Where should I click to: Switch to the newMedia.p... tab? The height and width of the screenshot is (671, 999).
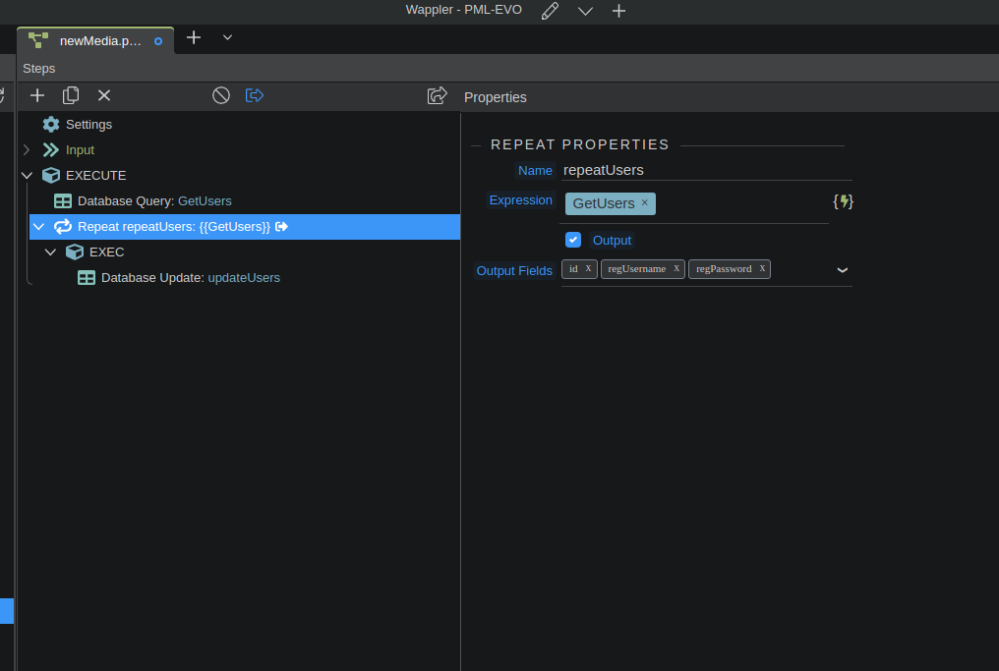coord(95,40)
